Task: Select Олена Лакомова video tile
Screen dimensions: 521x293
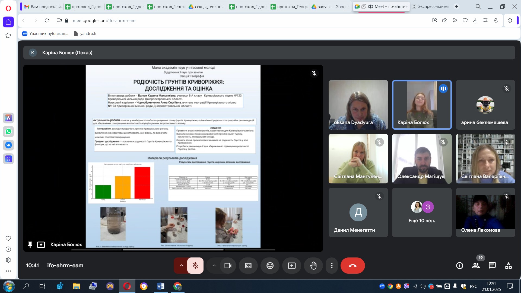Action: coord(485,212)
